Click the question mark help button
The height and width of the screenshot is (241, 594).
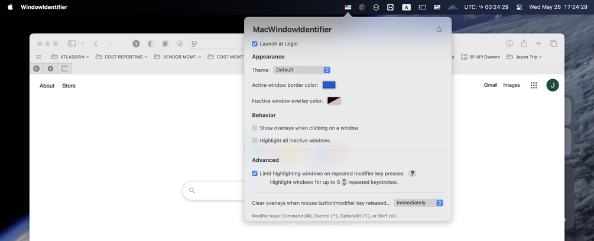tap(412, 173)
